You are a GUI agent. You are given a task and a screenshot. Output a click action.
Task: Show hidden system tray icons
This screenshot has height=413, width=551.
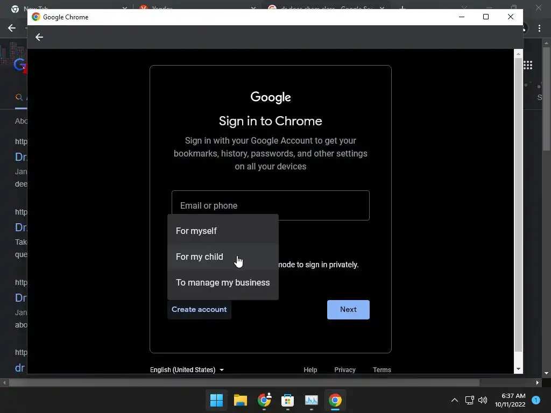[454, 400]
